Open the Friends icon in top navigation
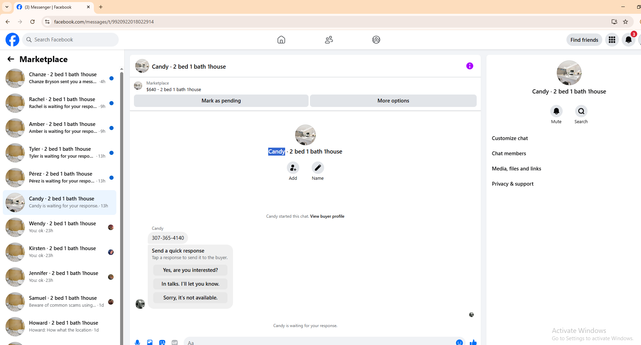Screen dimensions: 641x345 coord(329,40)
